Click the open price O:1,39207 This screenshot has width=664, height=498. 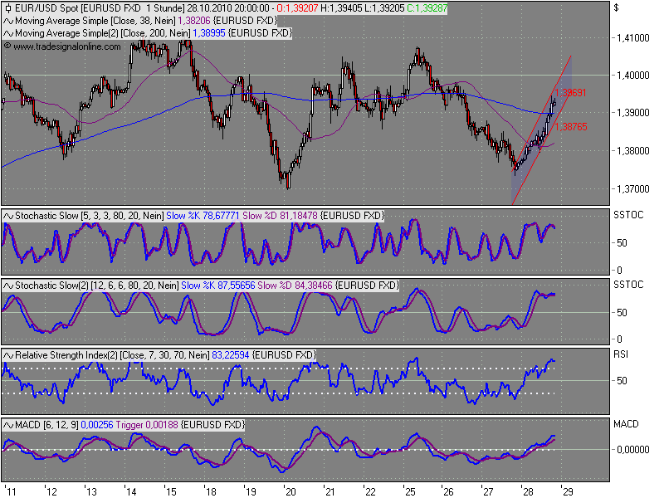(297, 8)
